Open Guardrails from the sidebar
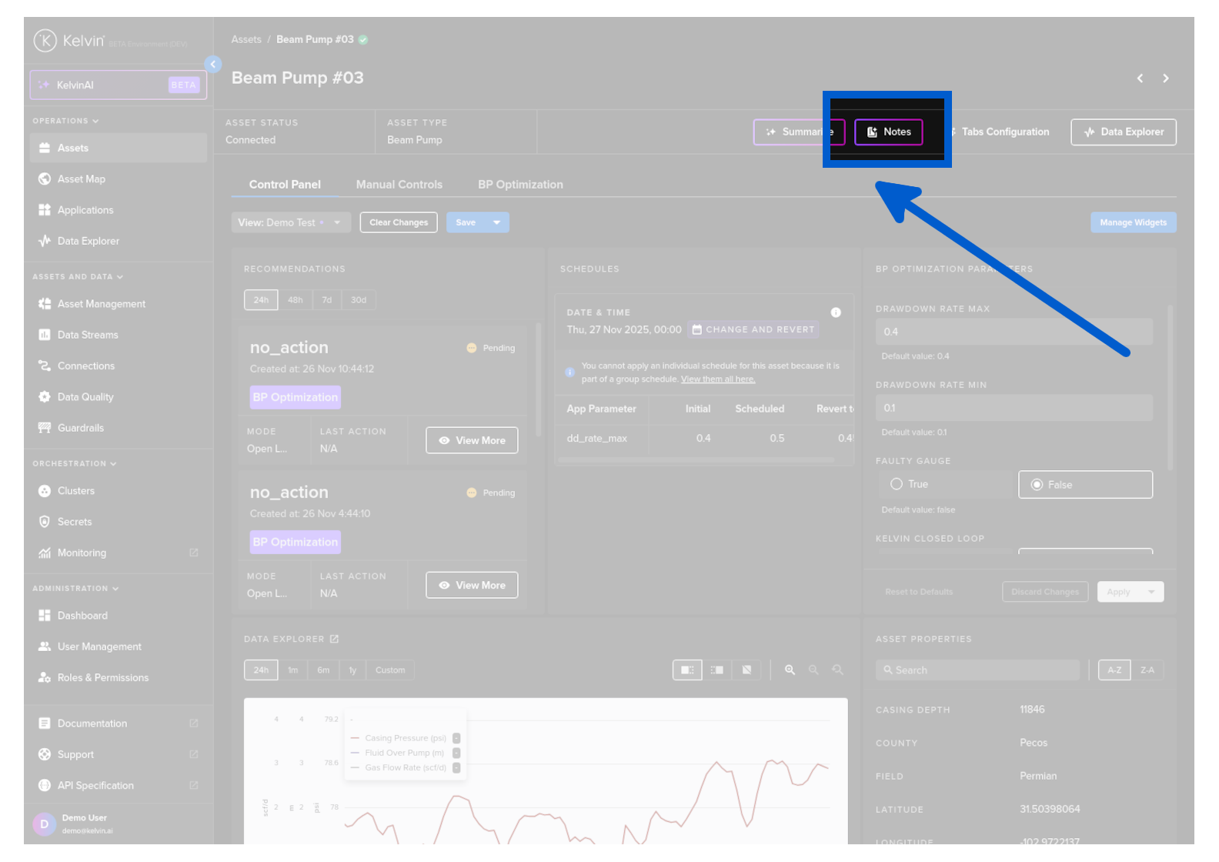The height and width of the screenshot is (862, 1219). [80, 428]
